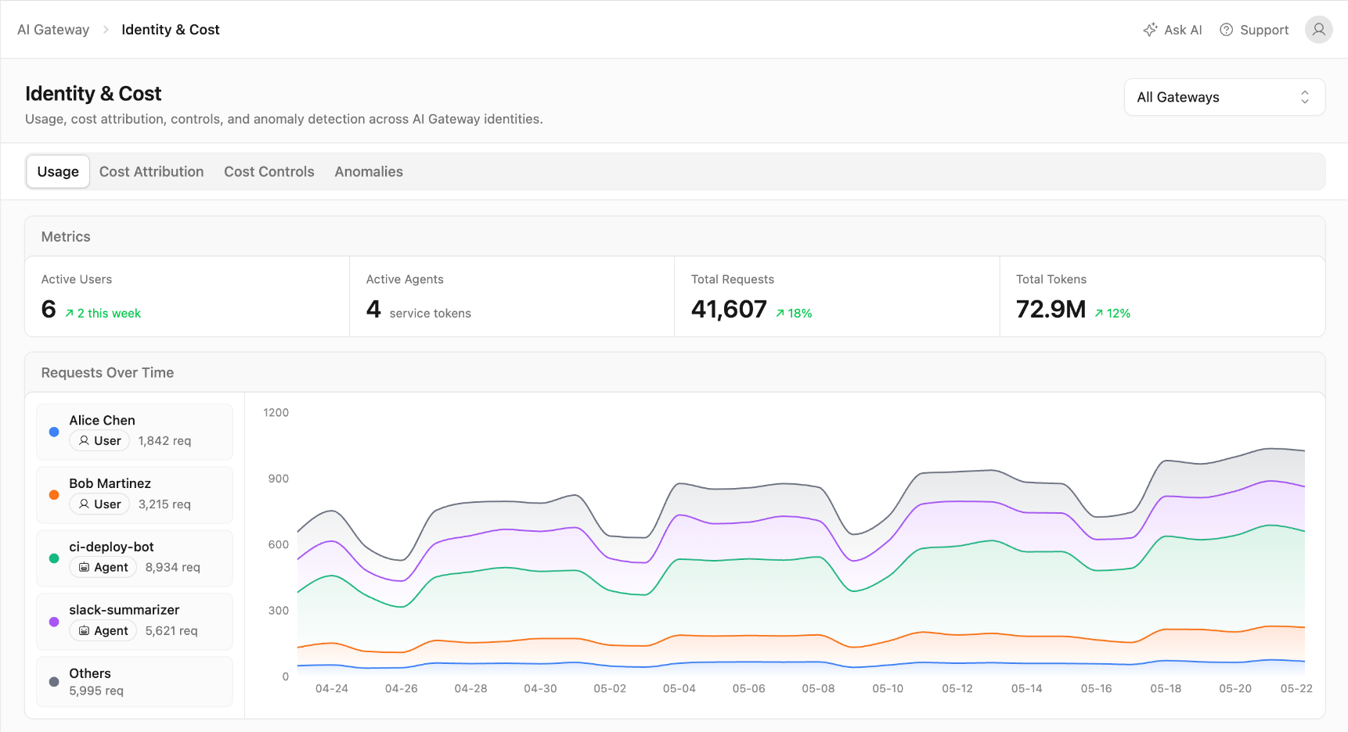Click the Active Agents value 4

tap(373, 310)
